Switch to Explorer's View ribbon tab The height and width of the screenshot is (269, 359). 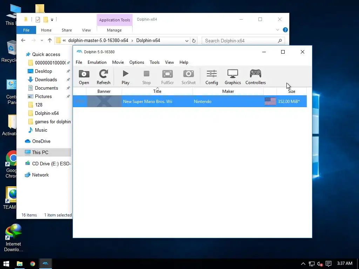[86, 30]
